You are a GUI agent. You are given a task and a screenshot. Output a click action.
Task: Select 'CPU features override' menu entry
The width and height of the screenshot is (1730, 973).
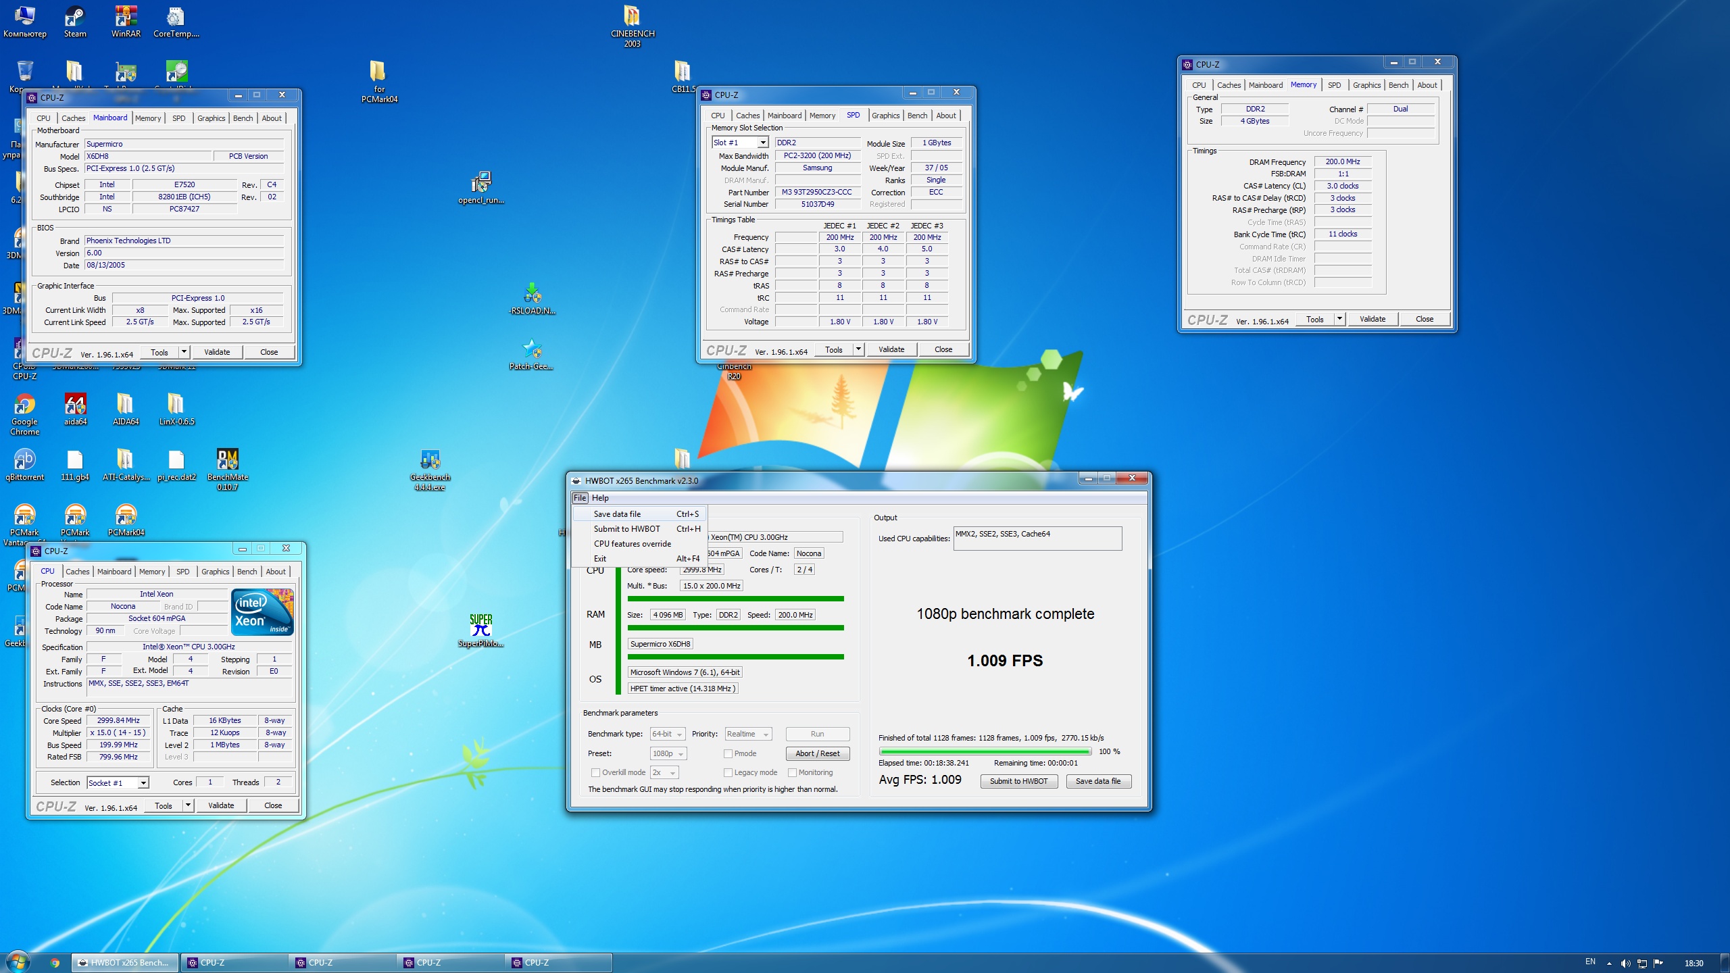tap(639, 544)
